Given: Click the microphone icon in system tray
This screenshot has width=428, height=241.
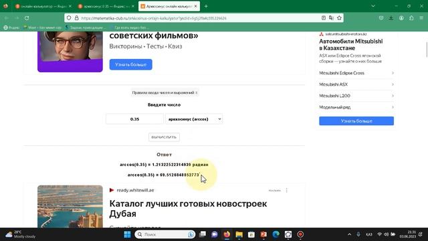Looking at the screenshot, I should click(358, 234).
